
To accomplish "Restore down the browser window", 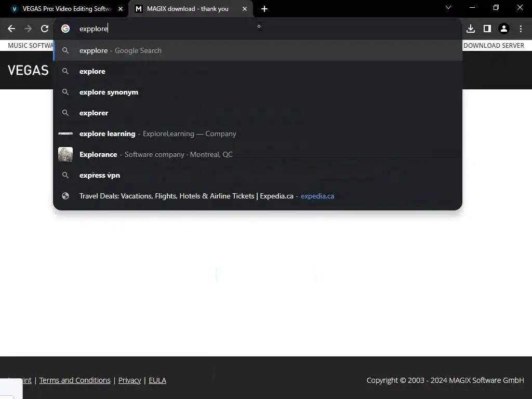I will tap(496, 7).
